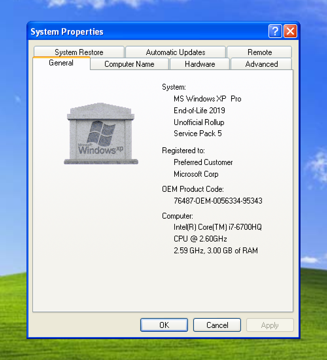Close the System Properties dialog
Viewport: 327px width, 360px height.
click(290, 31)
